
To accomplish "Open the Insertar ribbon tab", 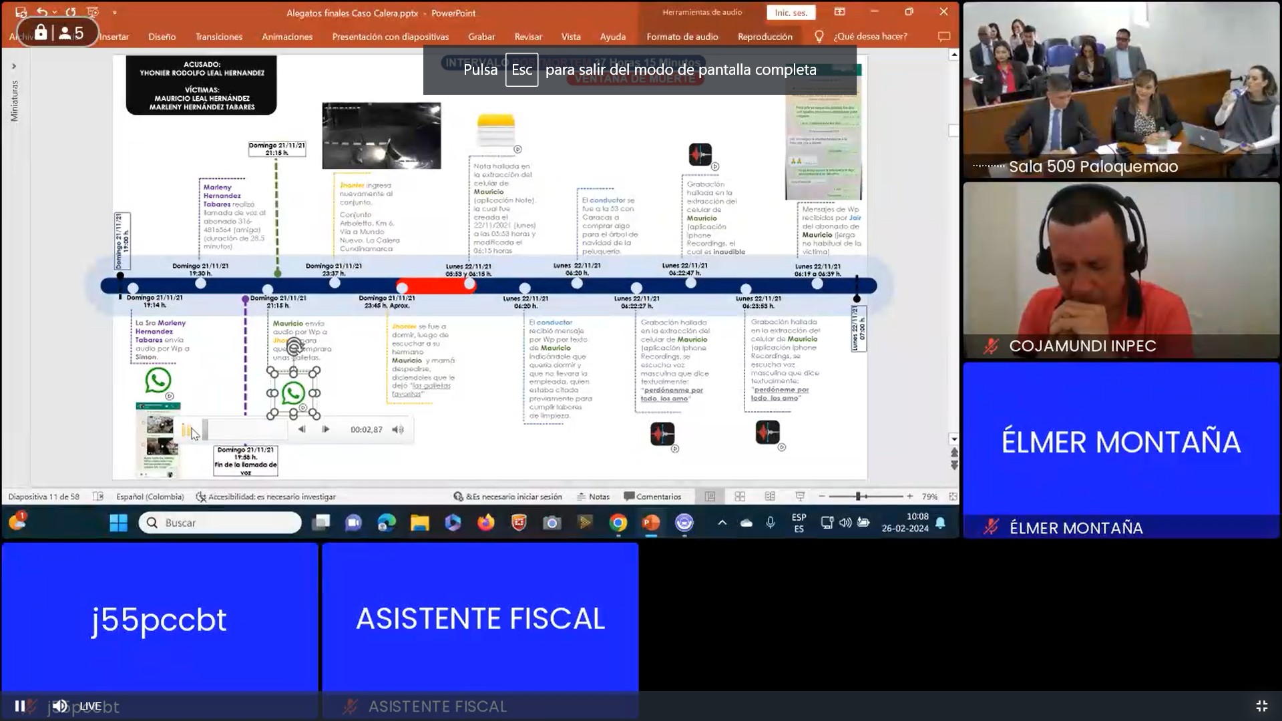I will [x=114, y=37].
